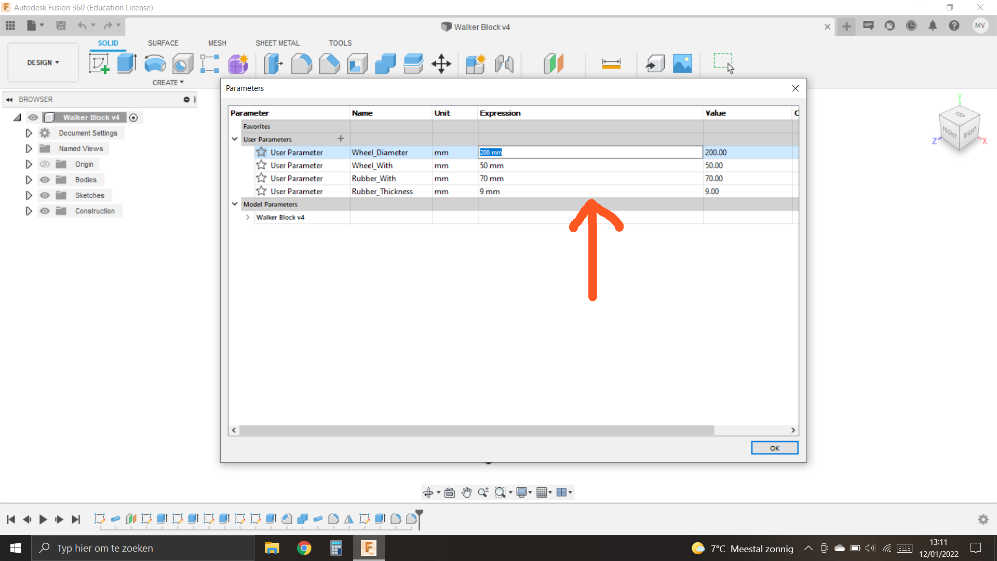Open the DESIGN workspace dropdown
997x561 pixels.
pyautogui.click(x=43, y=62)
